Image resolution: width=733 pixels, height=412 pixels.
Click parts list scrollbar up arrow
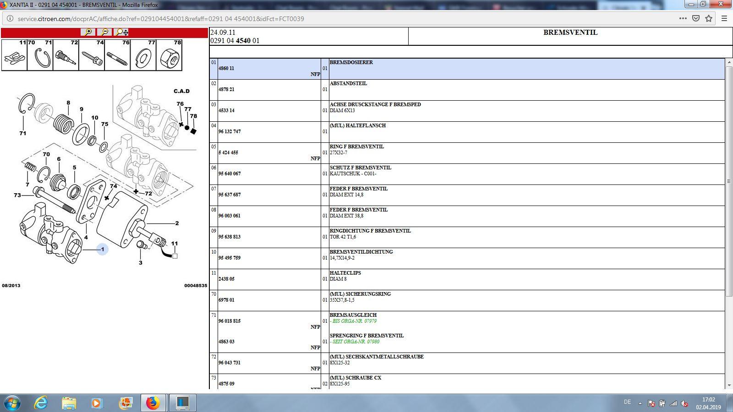(x=729, y=62)
